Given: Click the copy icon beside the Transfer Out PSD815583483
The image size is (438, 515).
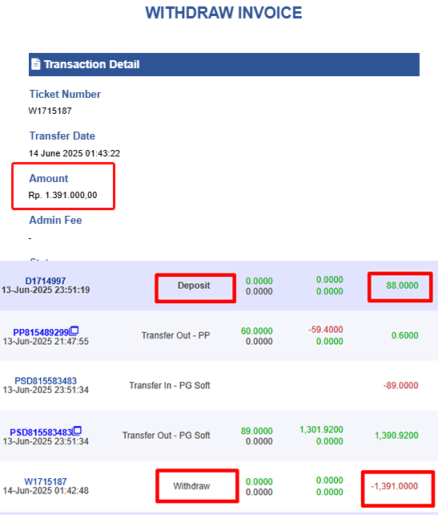Looking at the screenshot, I should pos(77,430).
